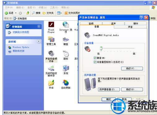The image size is (157, 115).
Task: Click the 切换到分类视图 icon
Action: tap(10, 32)
